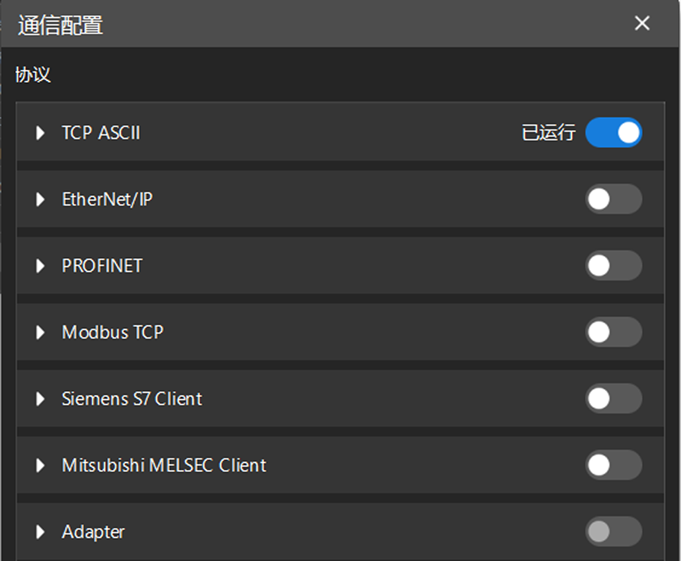This screenshot has height=561, width=681.
Task: Disable the TCP ASCII protocol toggle
Action: [x=614, y=132]
